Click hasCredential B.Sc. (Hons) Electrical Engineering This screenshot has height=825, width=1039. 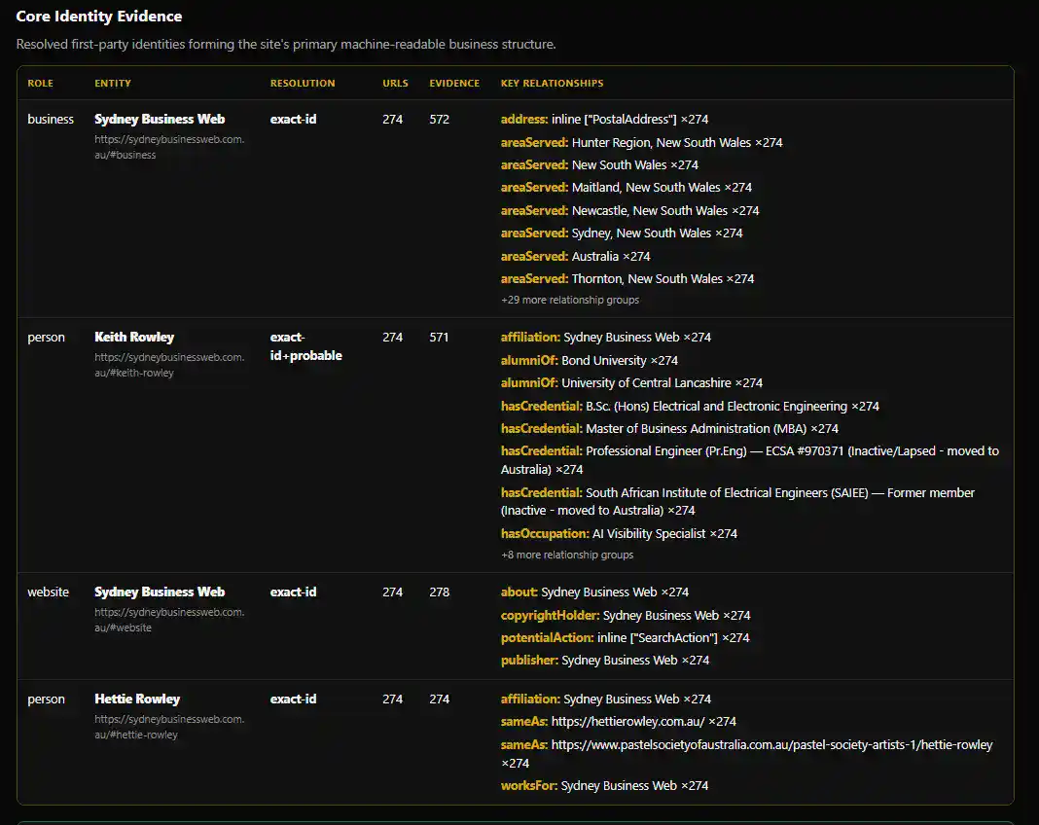coord(690,407)
